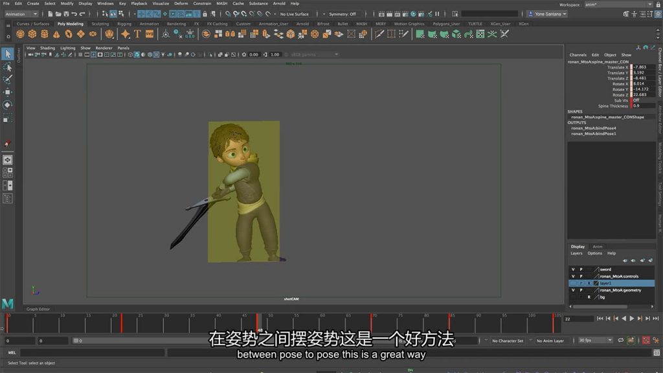The image size is (663, 373).
Task: Open the Script Editor icon
Action: (x=657, y=352)
